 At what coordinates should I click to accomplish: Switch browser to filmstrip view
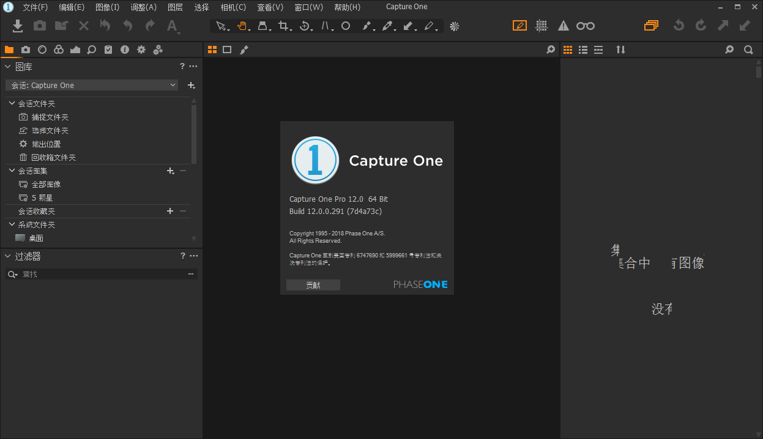click(598, 50)
